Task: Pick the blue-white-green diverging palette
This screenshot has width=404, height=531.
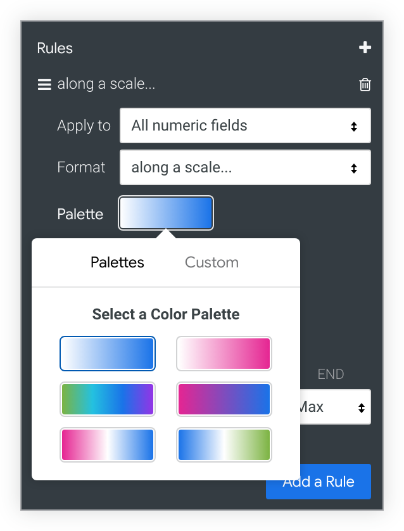Action: pos(224,445)
